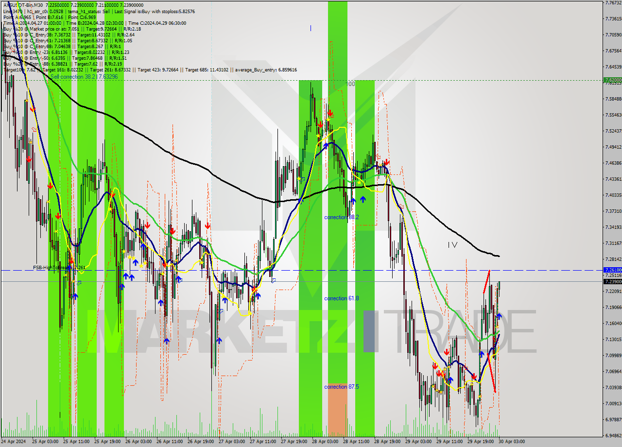Click the current price marker 7.23900
Screen dimensions: 622x447
612,281
